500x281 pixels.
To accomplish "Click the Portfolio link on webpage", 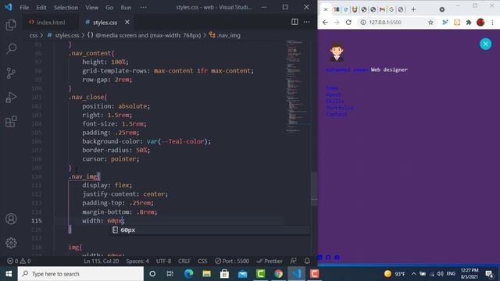I will pos(340,108).
